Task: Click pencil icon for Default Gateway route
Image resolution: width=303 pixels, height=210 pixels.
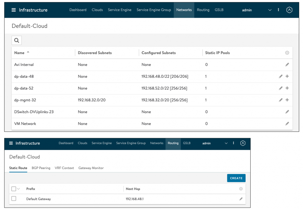Action: [x=241, y=199]
